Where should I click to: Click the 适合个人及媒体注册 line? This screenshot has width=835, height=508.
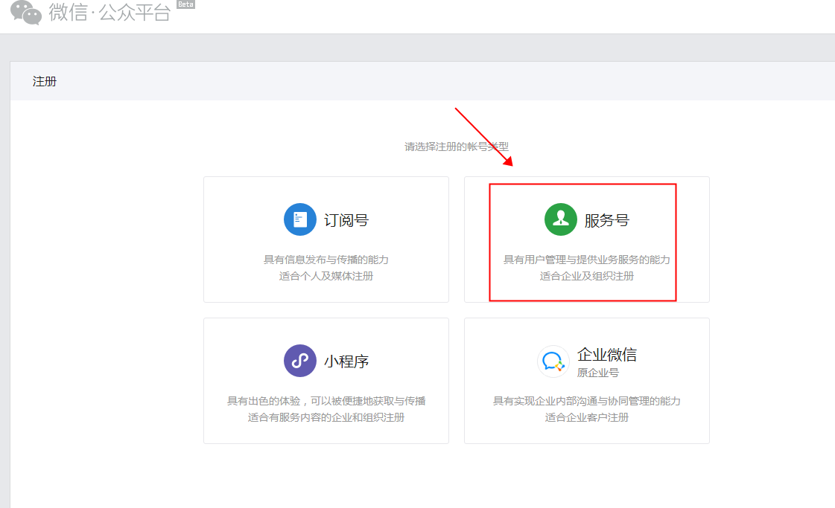[326, 276]
